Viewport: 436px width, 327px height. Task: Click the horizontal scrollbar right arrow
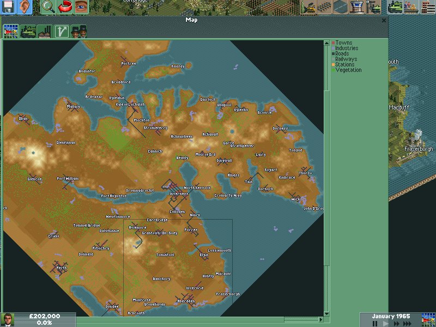coord(321,319)
